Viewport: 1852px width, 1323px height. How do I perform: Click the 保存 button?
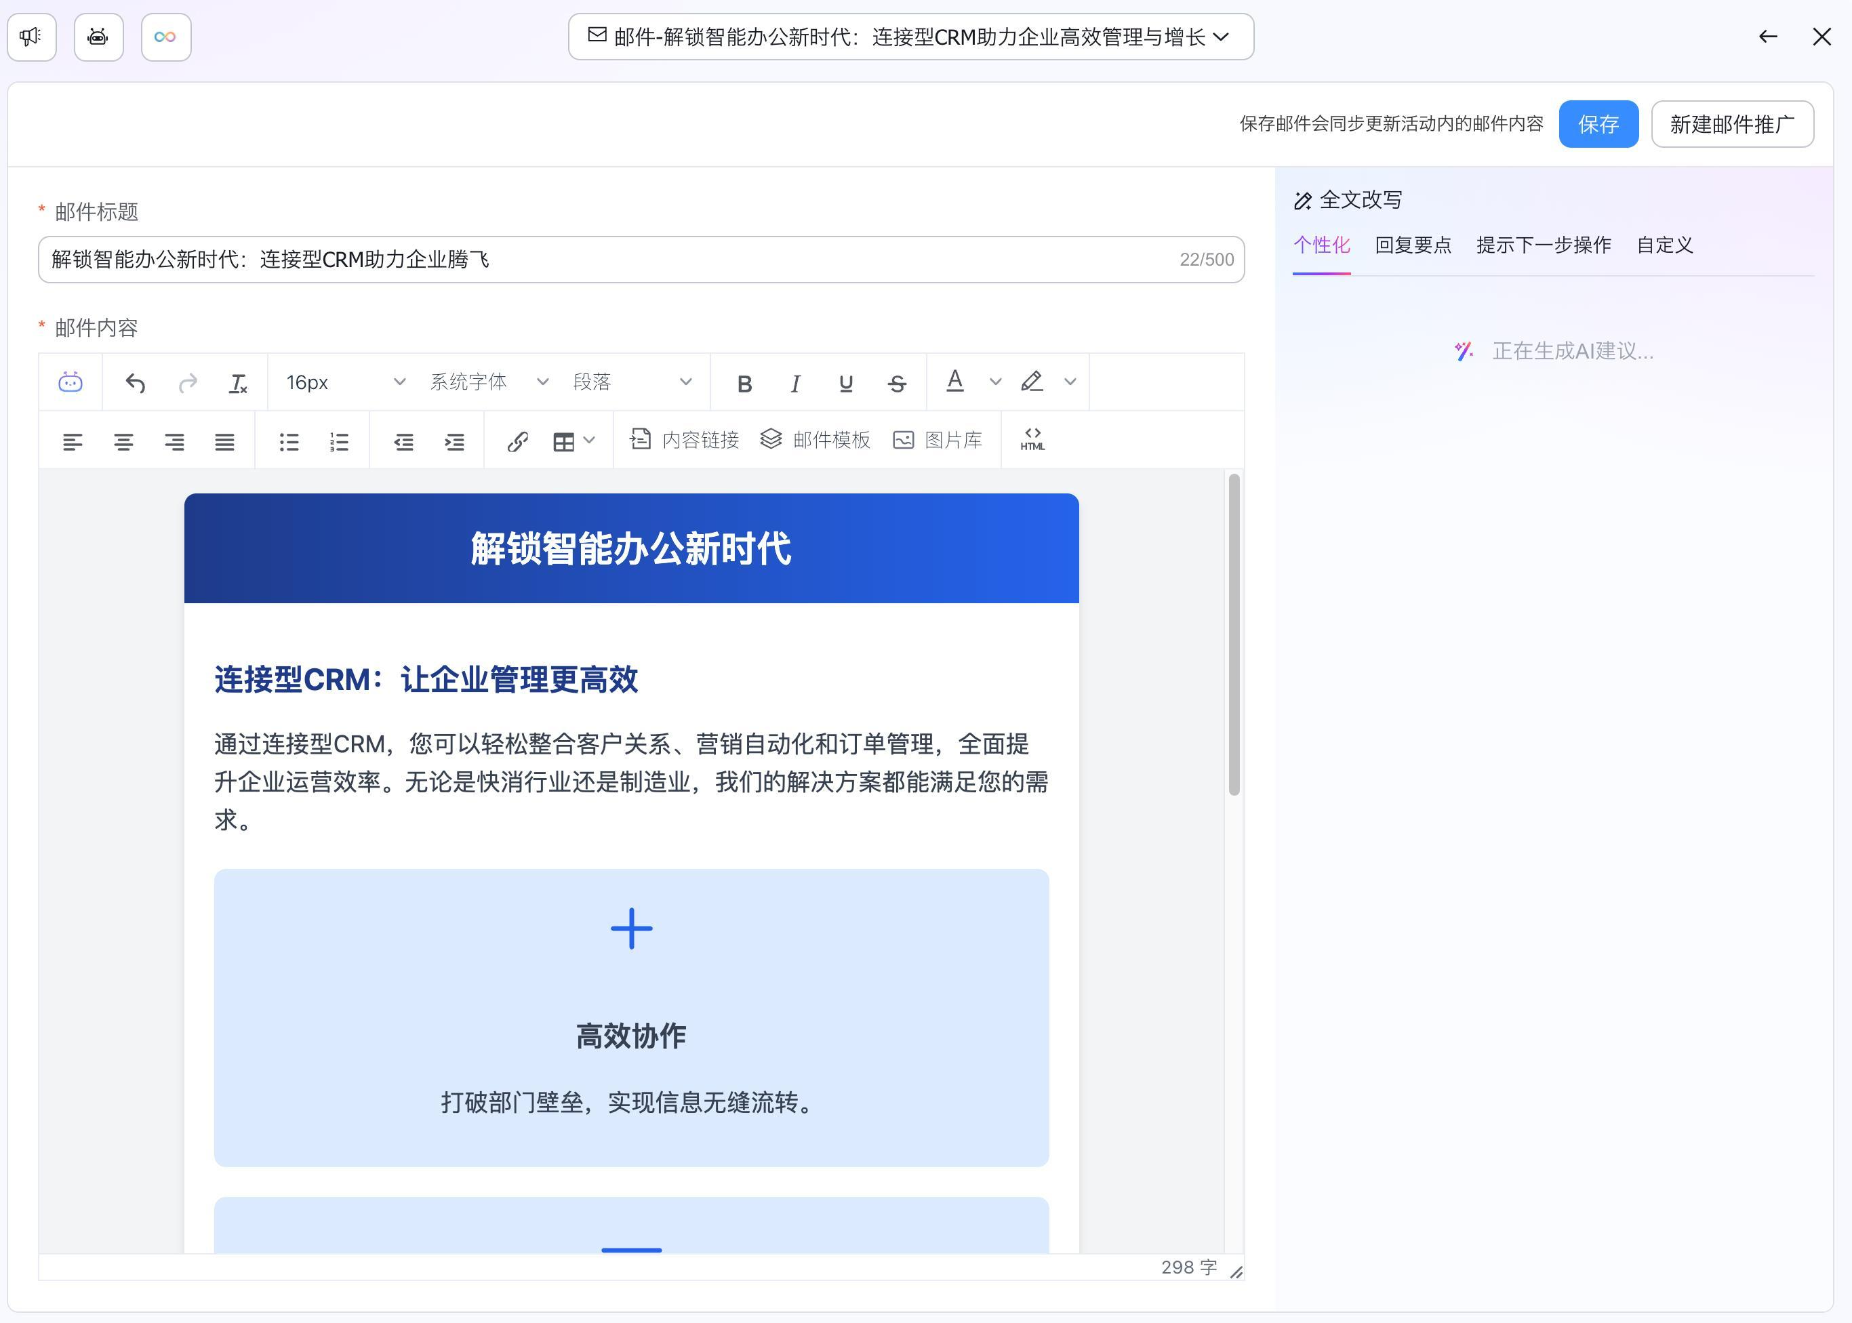click(x=1598, y=124)
